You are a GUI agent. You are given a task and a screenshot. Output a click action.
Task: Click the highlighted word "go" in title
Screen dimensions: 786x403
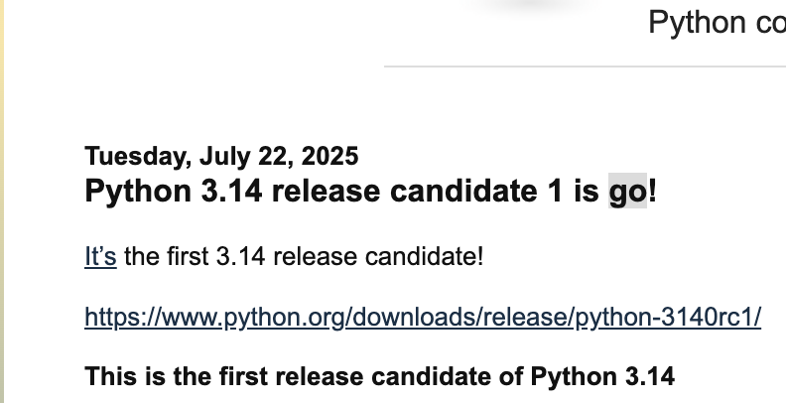coord(627,191)
